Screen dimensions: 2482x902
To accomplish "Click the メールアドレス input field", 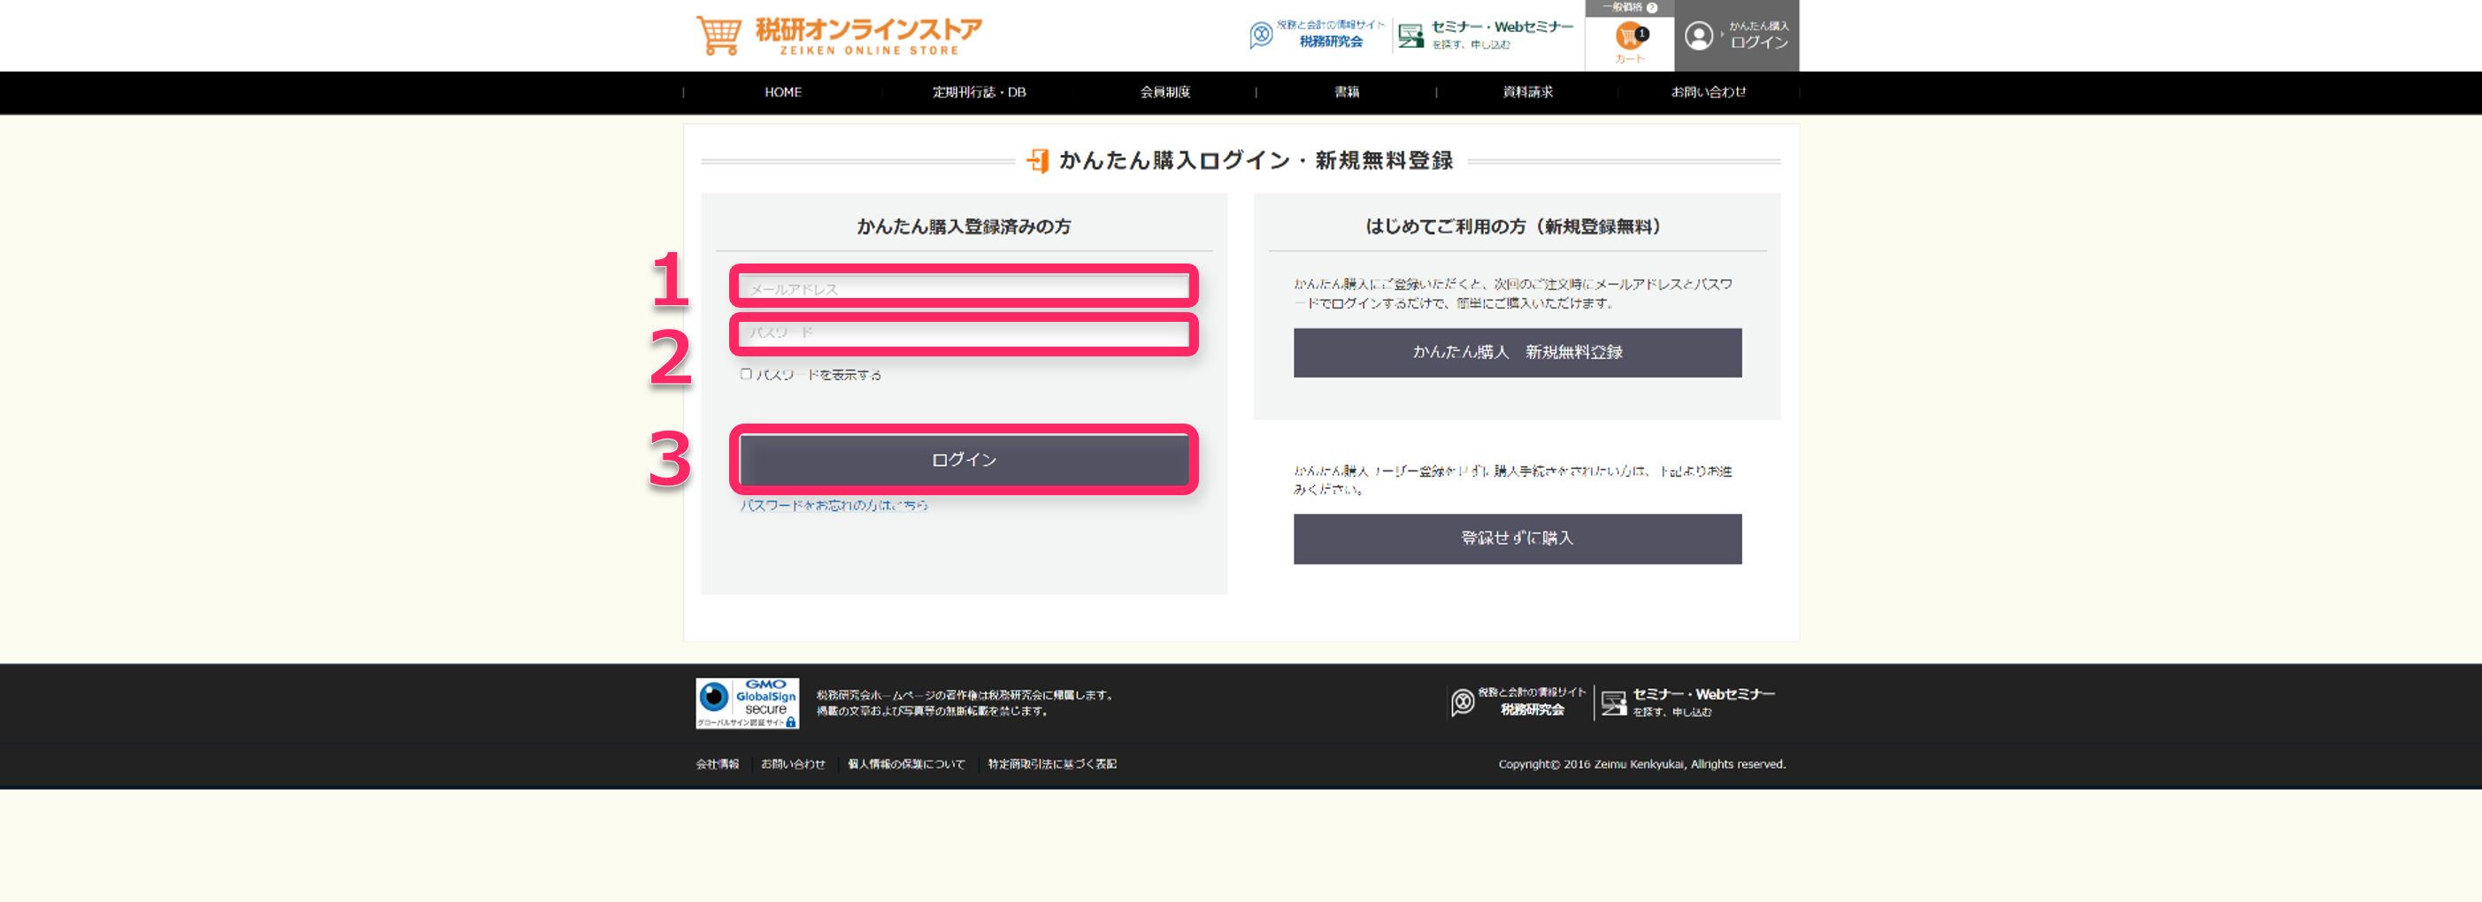I will coord(964,287).
